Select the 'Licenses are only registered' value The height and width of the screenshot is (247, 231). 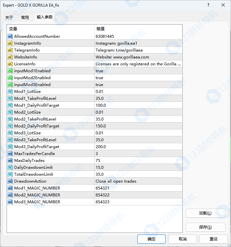138,64
